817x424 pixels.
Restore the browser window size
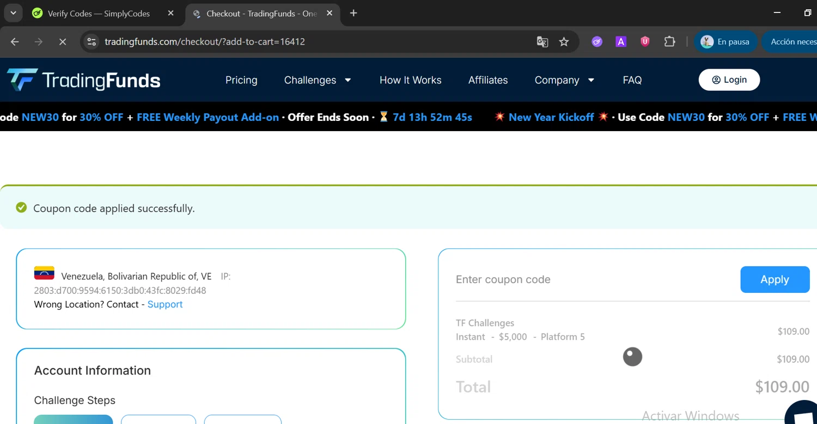[x=808, y=13]
